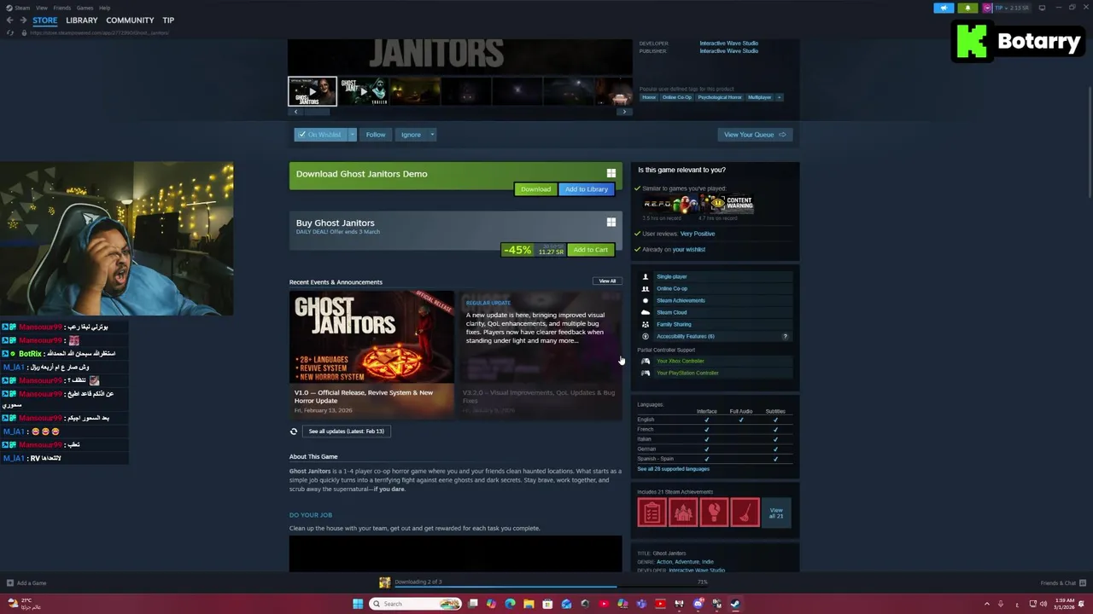Open the Steam taskbar icon

(x=735, y=604)
